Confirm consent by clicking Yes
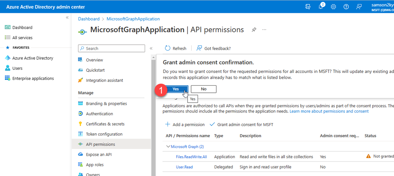The width and height of the screenshot is (394, 176). tap(176, 89)
